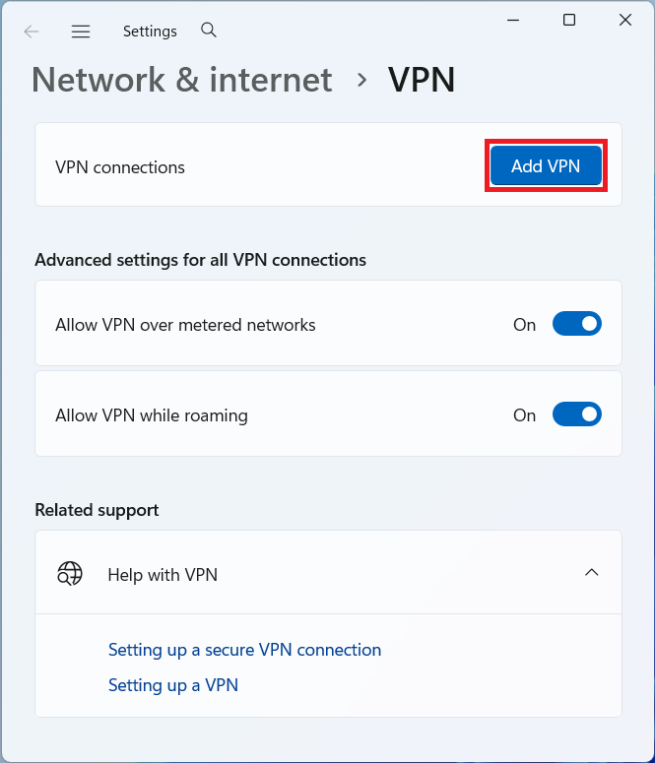Viewport: 655px width, 763px height.
Task: Click the breadcrumb chevron before VPN
Action: point(361,80)
